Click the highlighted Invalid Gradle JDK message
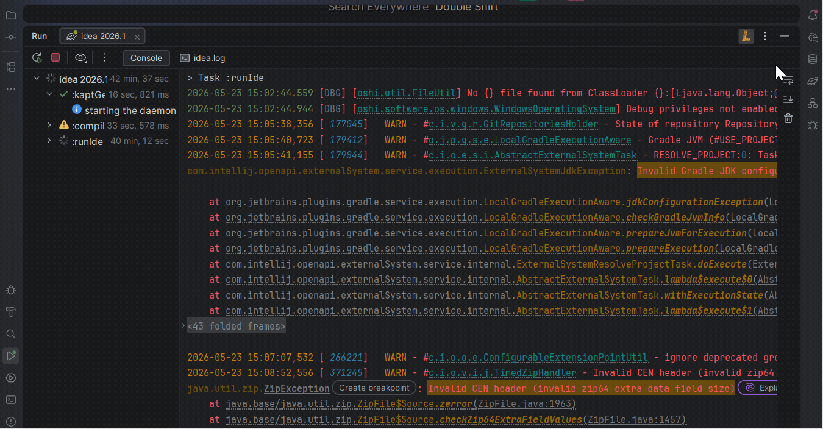823x429 pixels. [707, 171]
